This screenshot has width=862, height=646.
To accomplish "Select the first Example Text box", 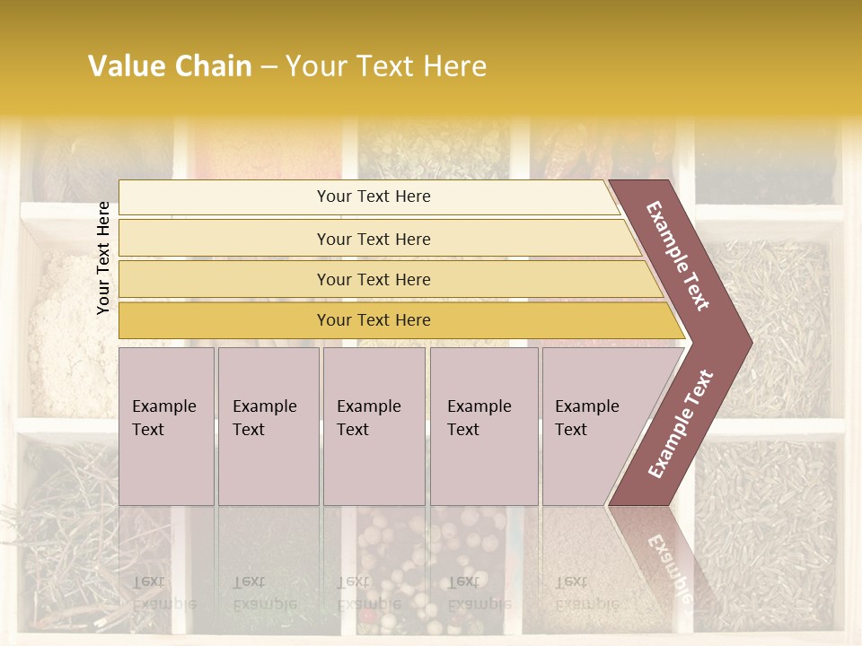I will (167, 426).
